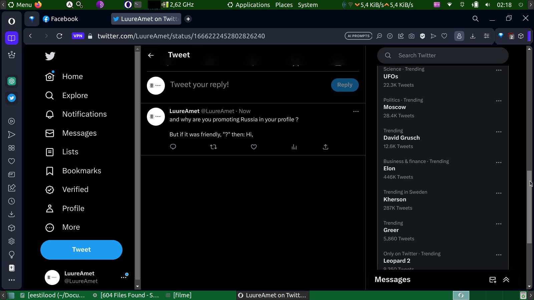This screenshot has width=534, height=300.
Task: Open Messages in left navigation
Action: [71, 133]
